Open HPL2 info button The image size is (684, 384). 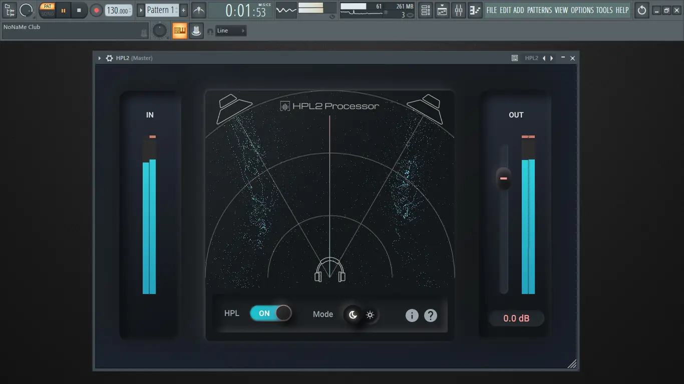point(412,315)
